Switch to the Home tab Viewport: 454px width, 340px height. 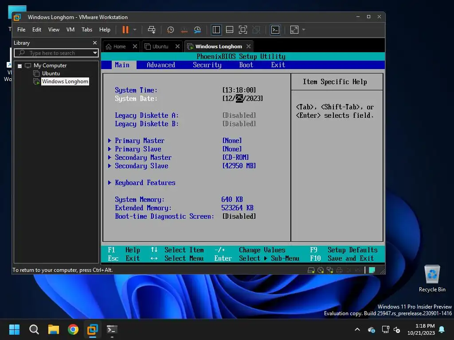pyautogui.click(x=116, y=46)
